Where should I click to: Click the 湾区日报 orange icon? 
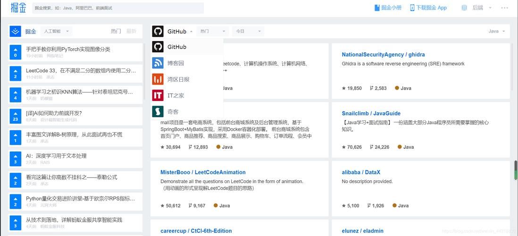tap(158, 79)
